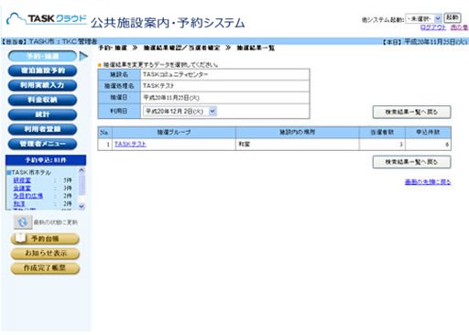Click the TASKコミュニティセンター facility name value
This screenshot has height=335, width=469.
tap(175, 74)
